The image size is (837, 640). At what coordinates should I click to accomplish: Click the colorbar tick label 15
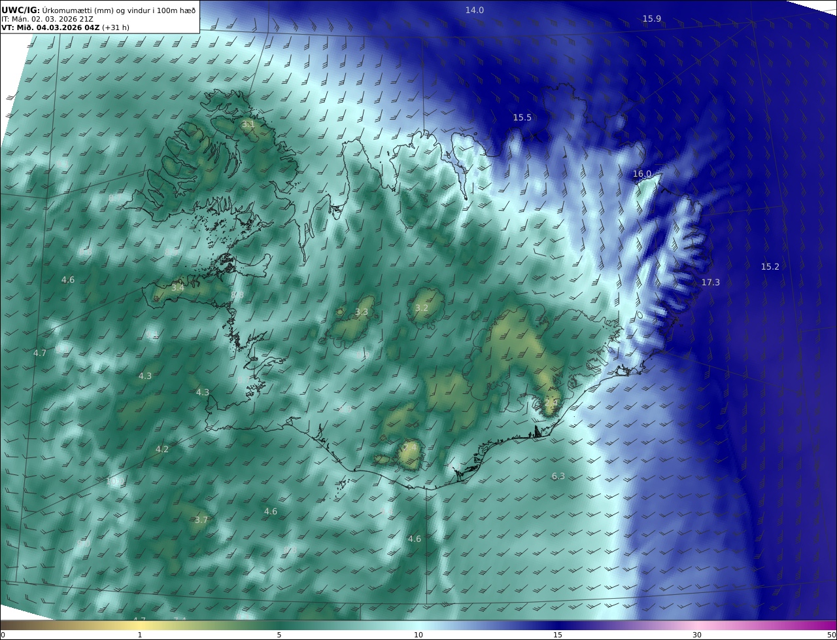(558, 635)
